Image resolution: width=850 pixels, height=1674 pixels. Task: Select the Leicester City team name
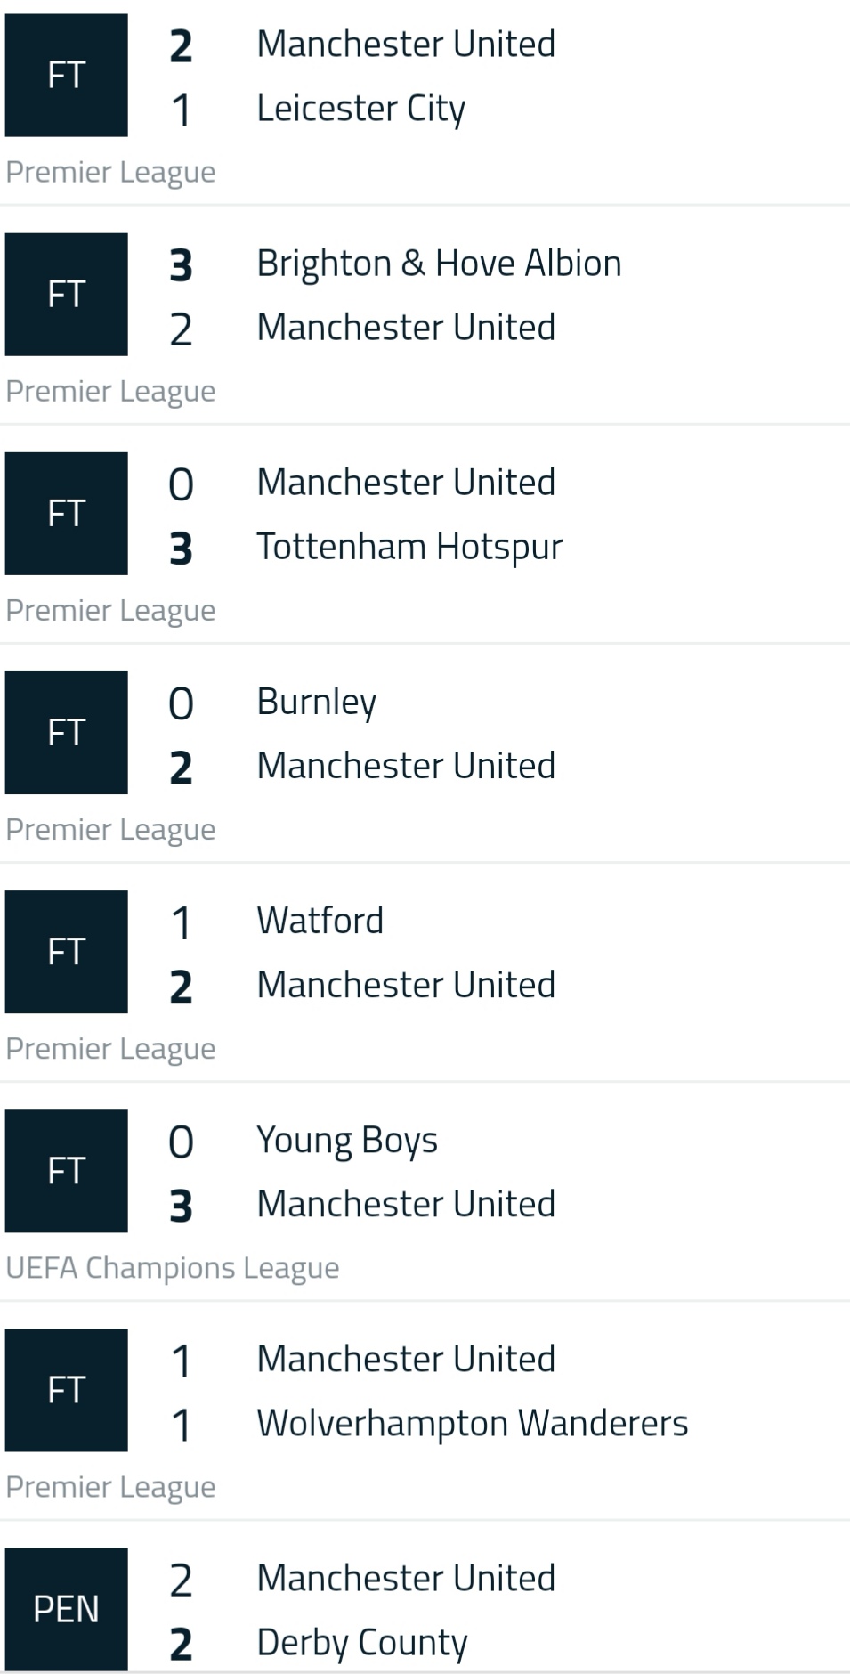[361, 109]
